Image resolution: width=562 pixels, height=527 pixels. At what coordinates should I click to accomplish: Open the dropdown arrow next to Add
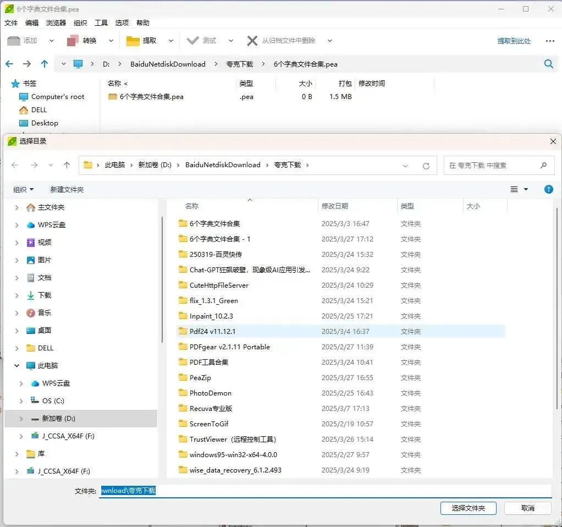[x=52, y=41]
